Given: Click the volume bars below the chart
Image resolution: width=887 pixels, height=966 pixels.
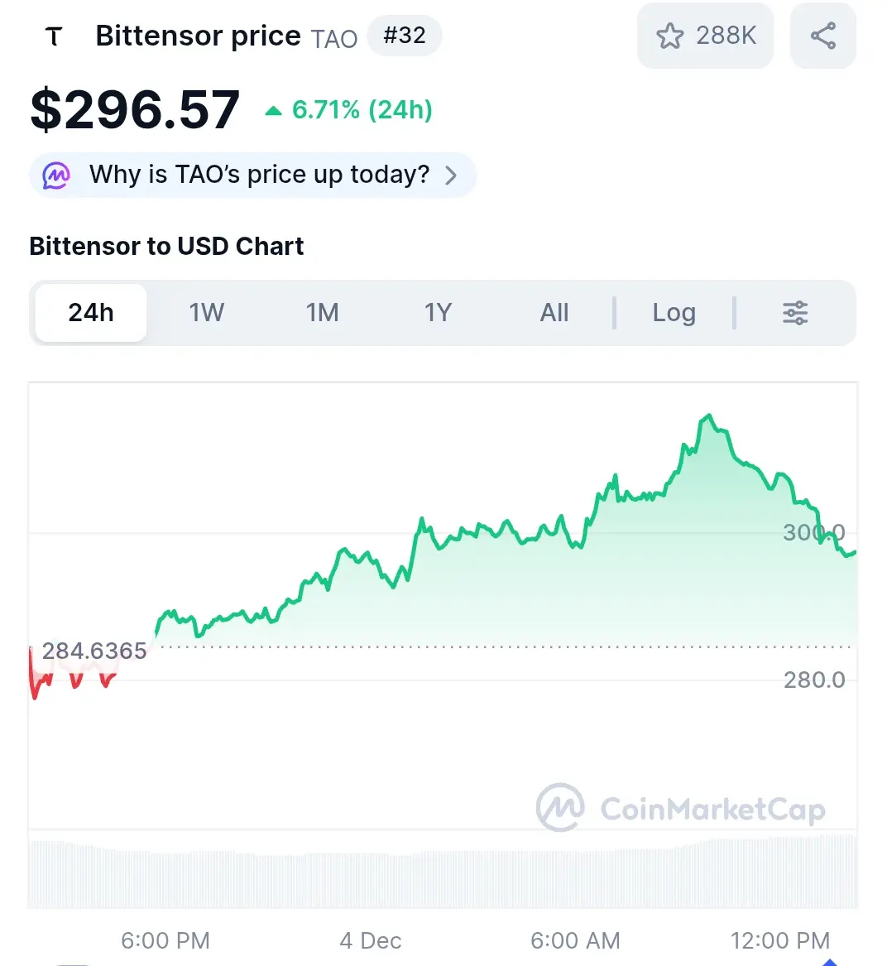Looking at the screenshot, I should (443, 873).
